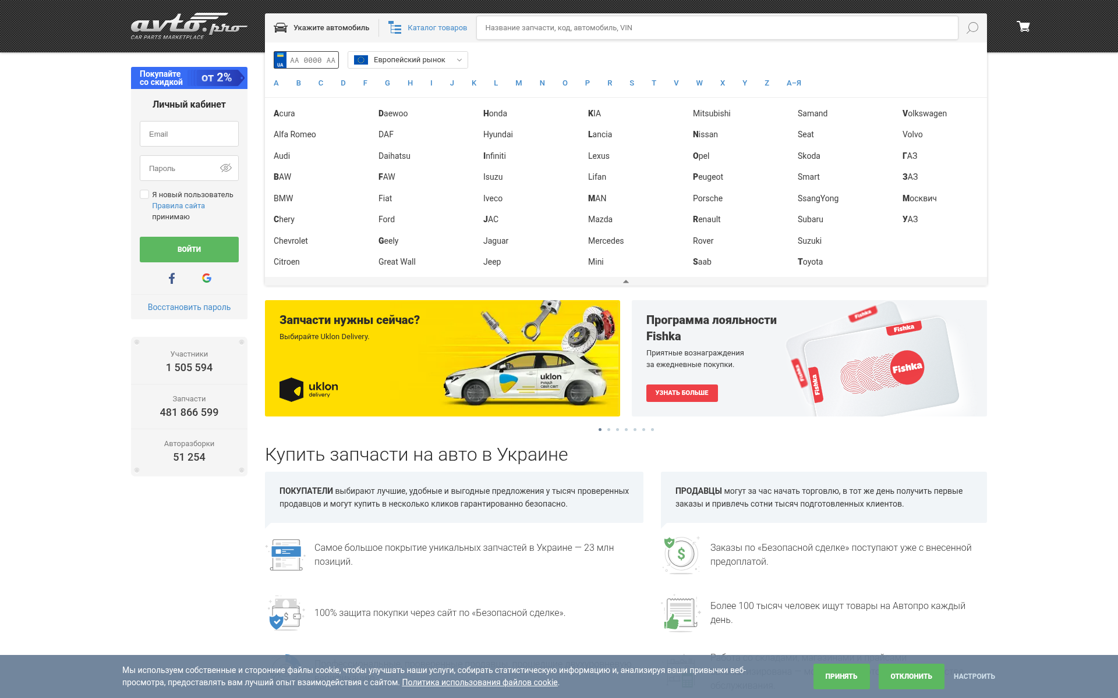Toggle password visibility eye icon
This screenshot has height=698, width=1118.
click(226, 168)
